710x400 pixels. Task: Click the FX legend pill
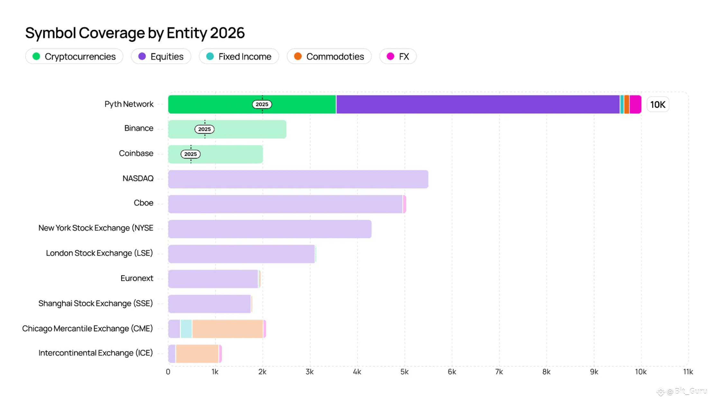point(398,57)
